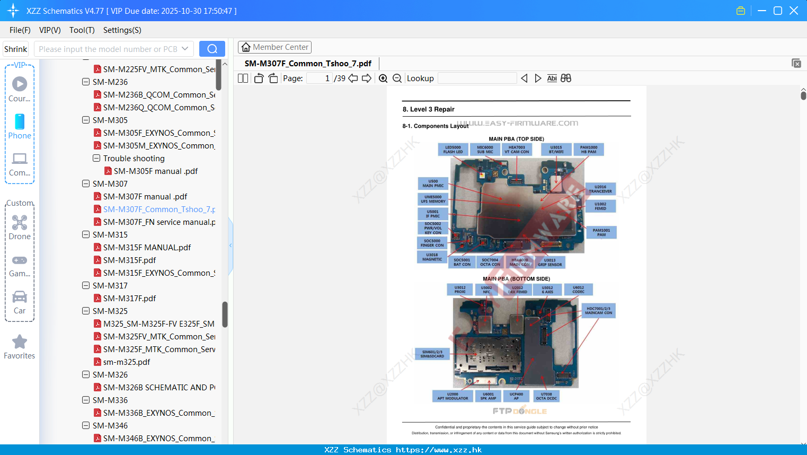Select the Computer category icon
The height and width of the screenshot is (455, 807).
[20, 164]
